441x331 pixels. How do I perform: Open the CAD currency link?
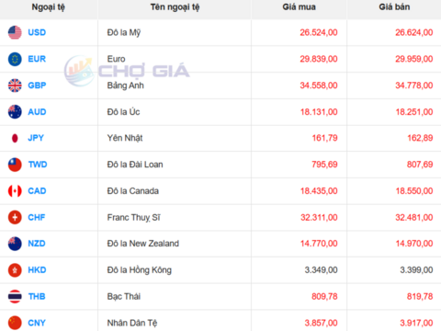tap(37, 191)
